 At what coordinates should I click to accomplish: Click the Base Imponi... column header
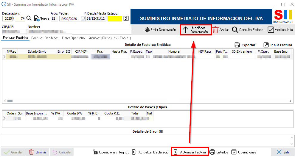point(36,113)
